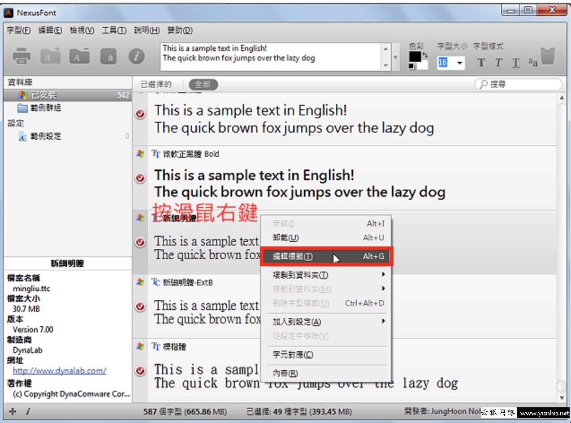Image resolution: width=571 pixels, height=423 pixels.
Task: Click the sample text box scroll-up arrow
Action: (386, 48)
